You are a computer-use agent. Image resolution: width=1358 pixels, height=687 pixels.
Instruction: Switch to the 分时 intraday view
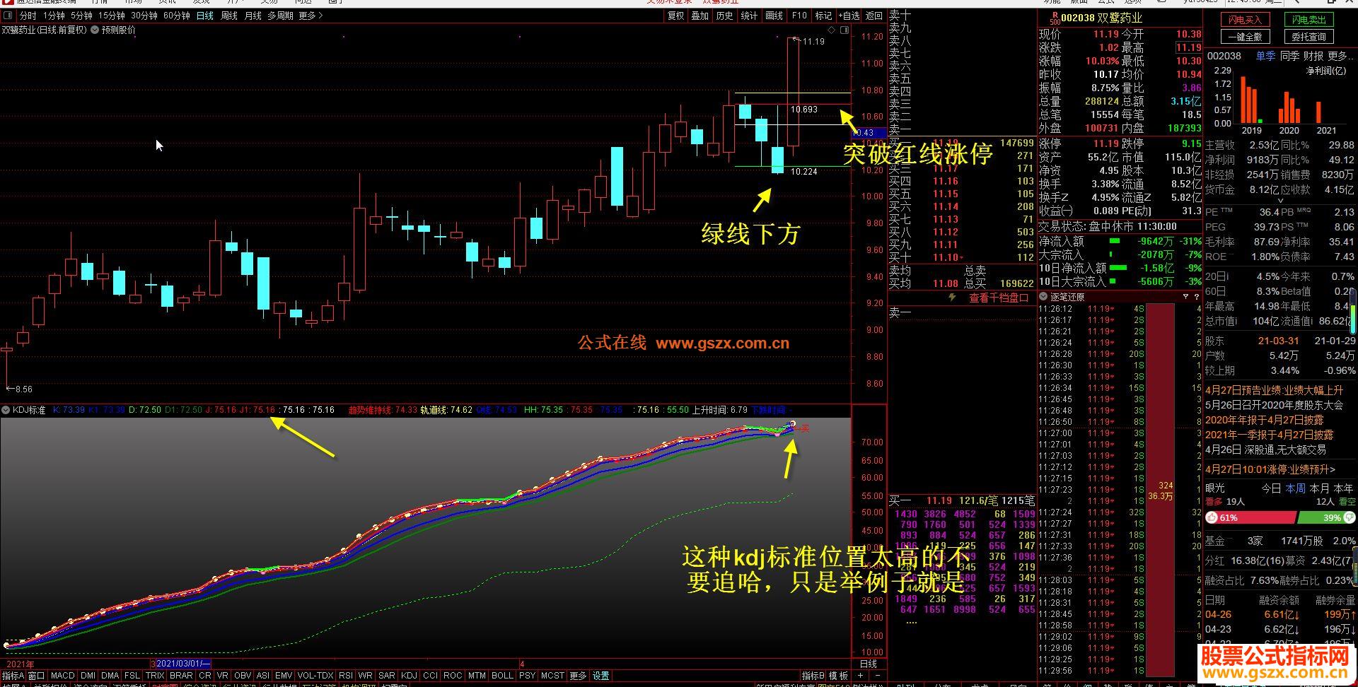pyautogui.click(x=28, y=16)
